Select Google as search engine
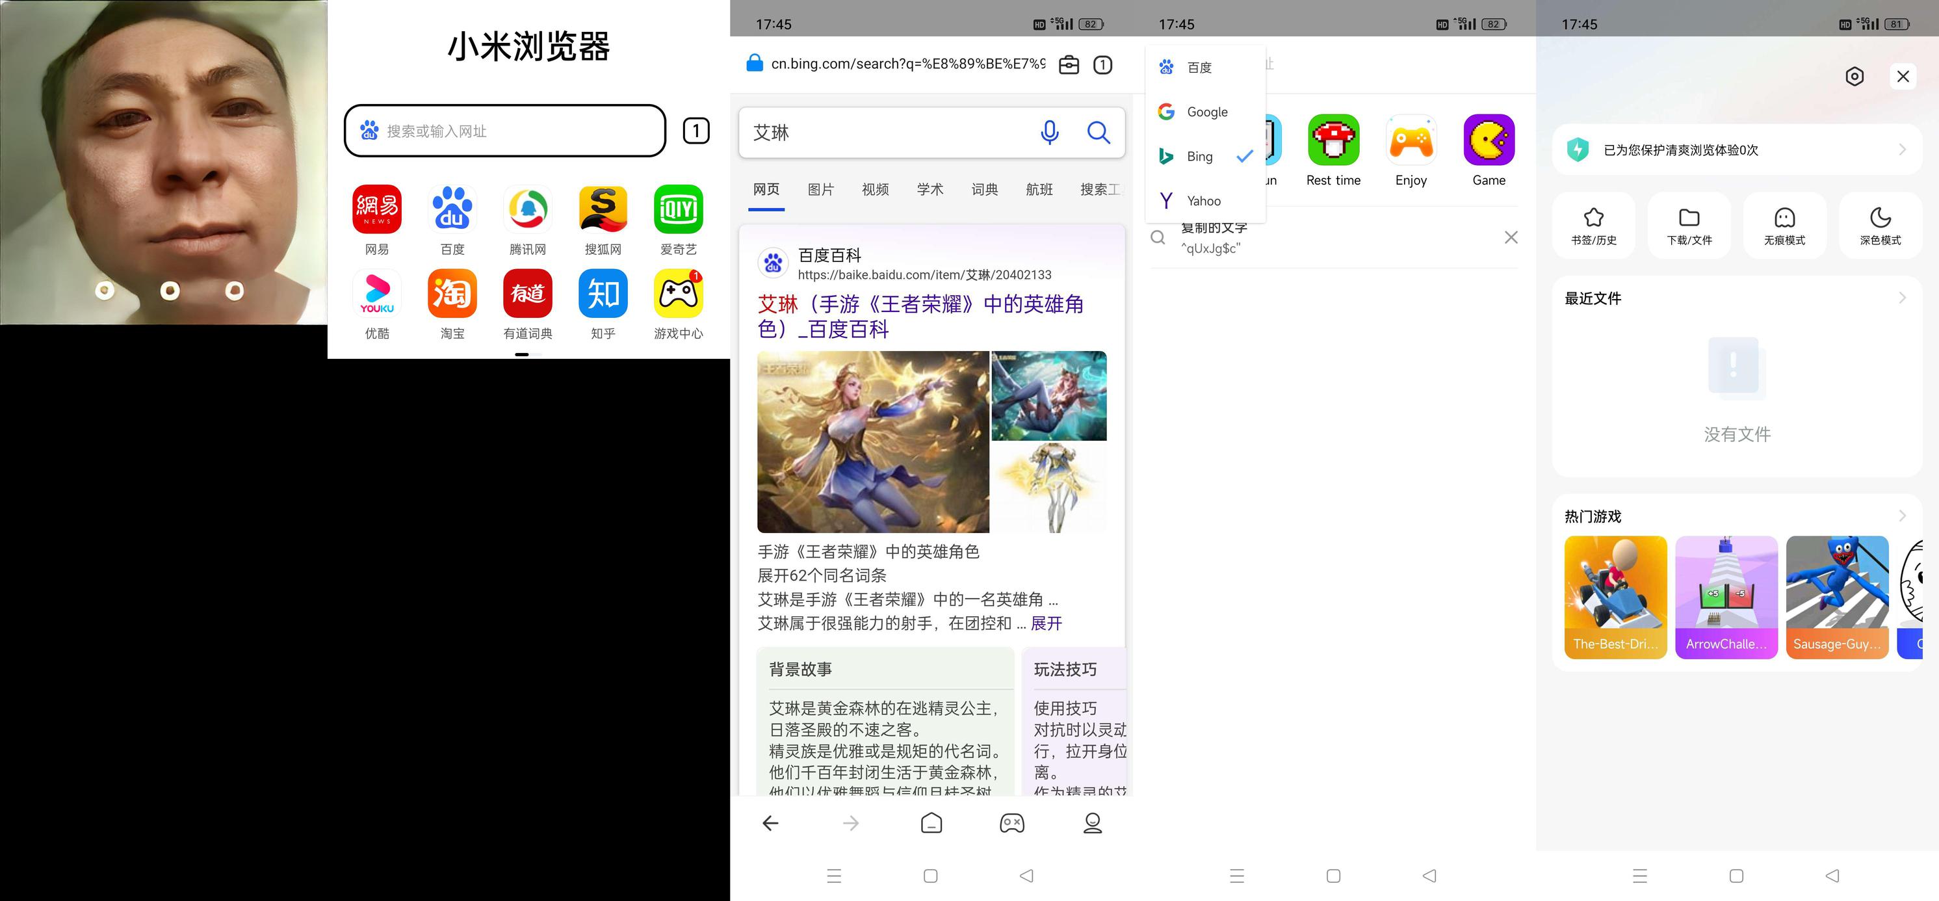Screen dimensions: 1939x901 coord(1205,112)
